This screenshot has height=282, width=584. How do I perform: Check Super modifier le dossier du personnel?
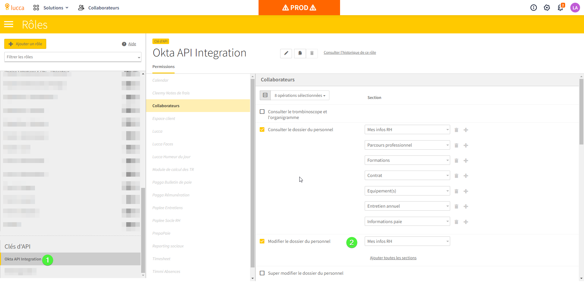(x=262, y=273)
